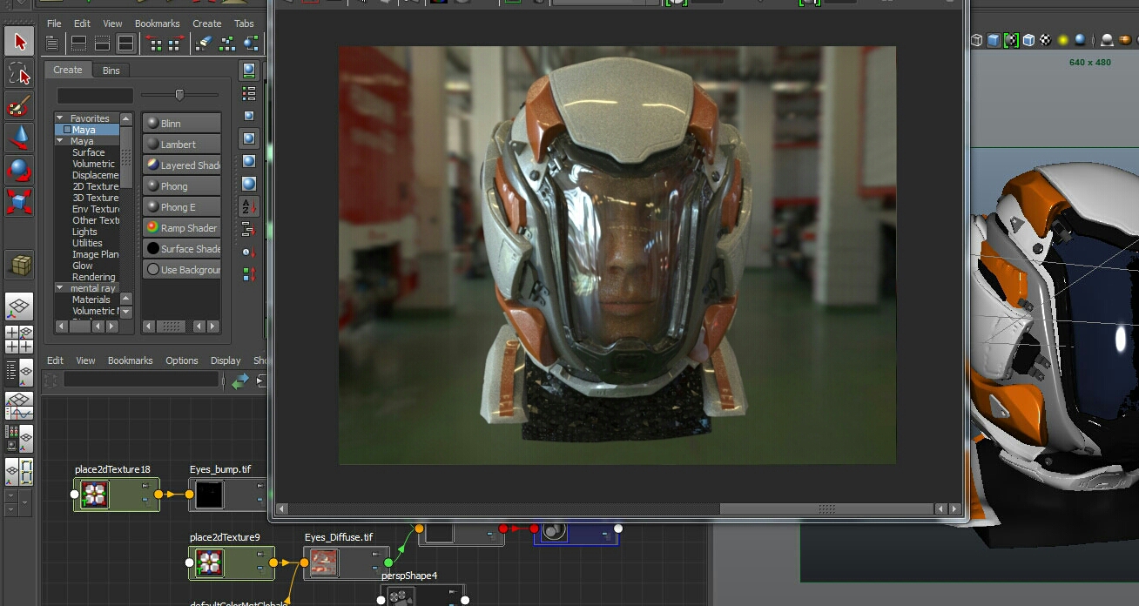This screenshot has width=1139, height=606.
Task: Toggle textured display checker sphere icon
Action: coord(1046,40)
